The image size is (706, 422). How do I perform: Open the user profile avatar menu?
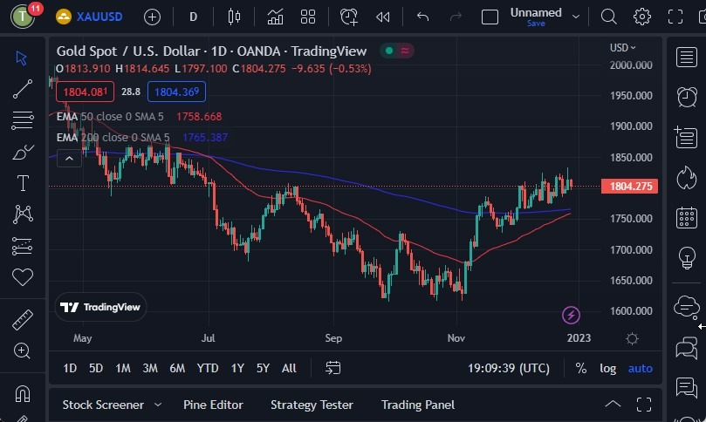click(22, 17)
